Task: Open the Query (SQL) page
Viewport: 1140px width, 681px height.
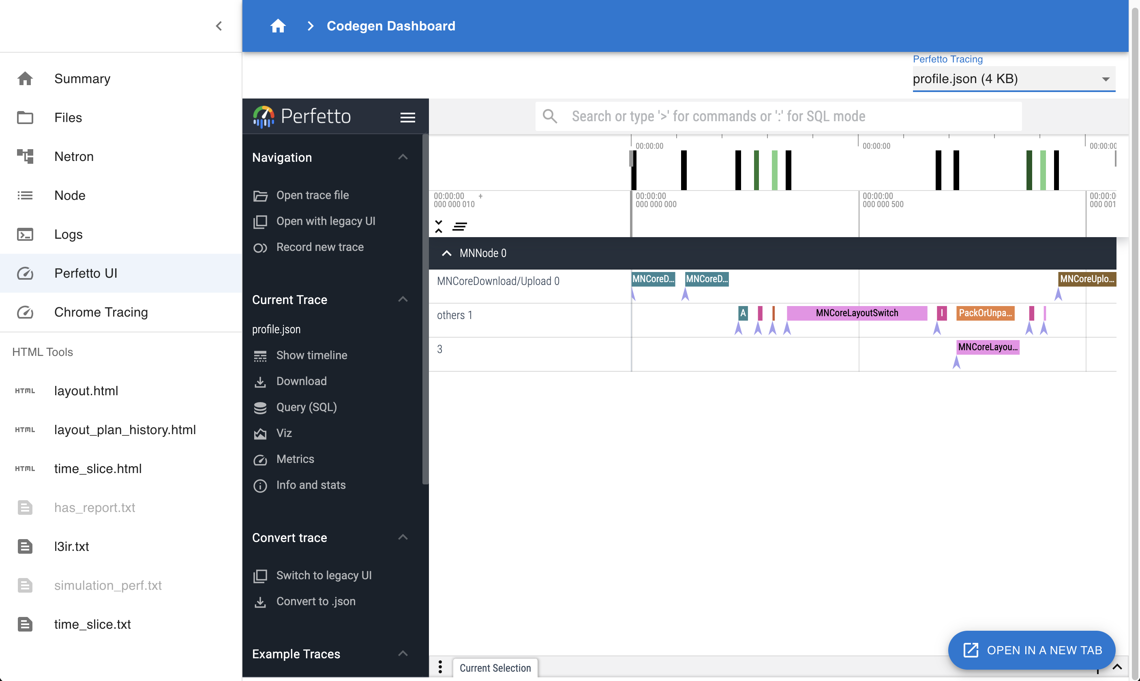Action: click(306, 407)
